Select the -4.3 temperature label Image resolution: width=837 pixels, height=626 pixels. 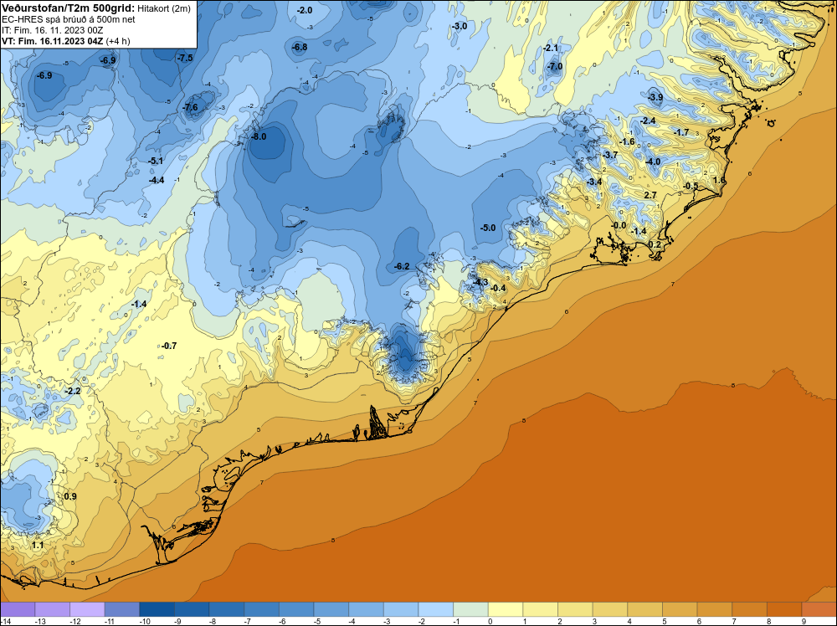pos(480,282)
